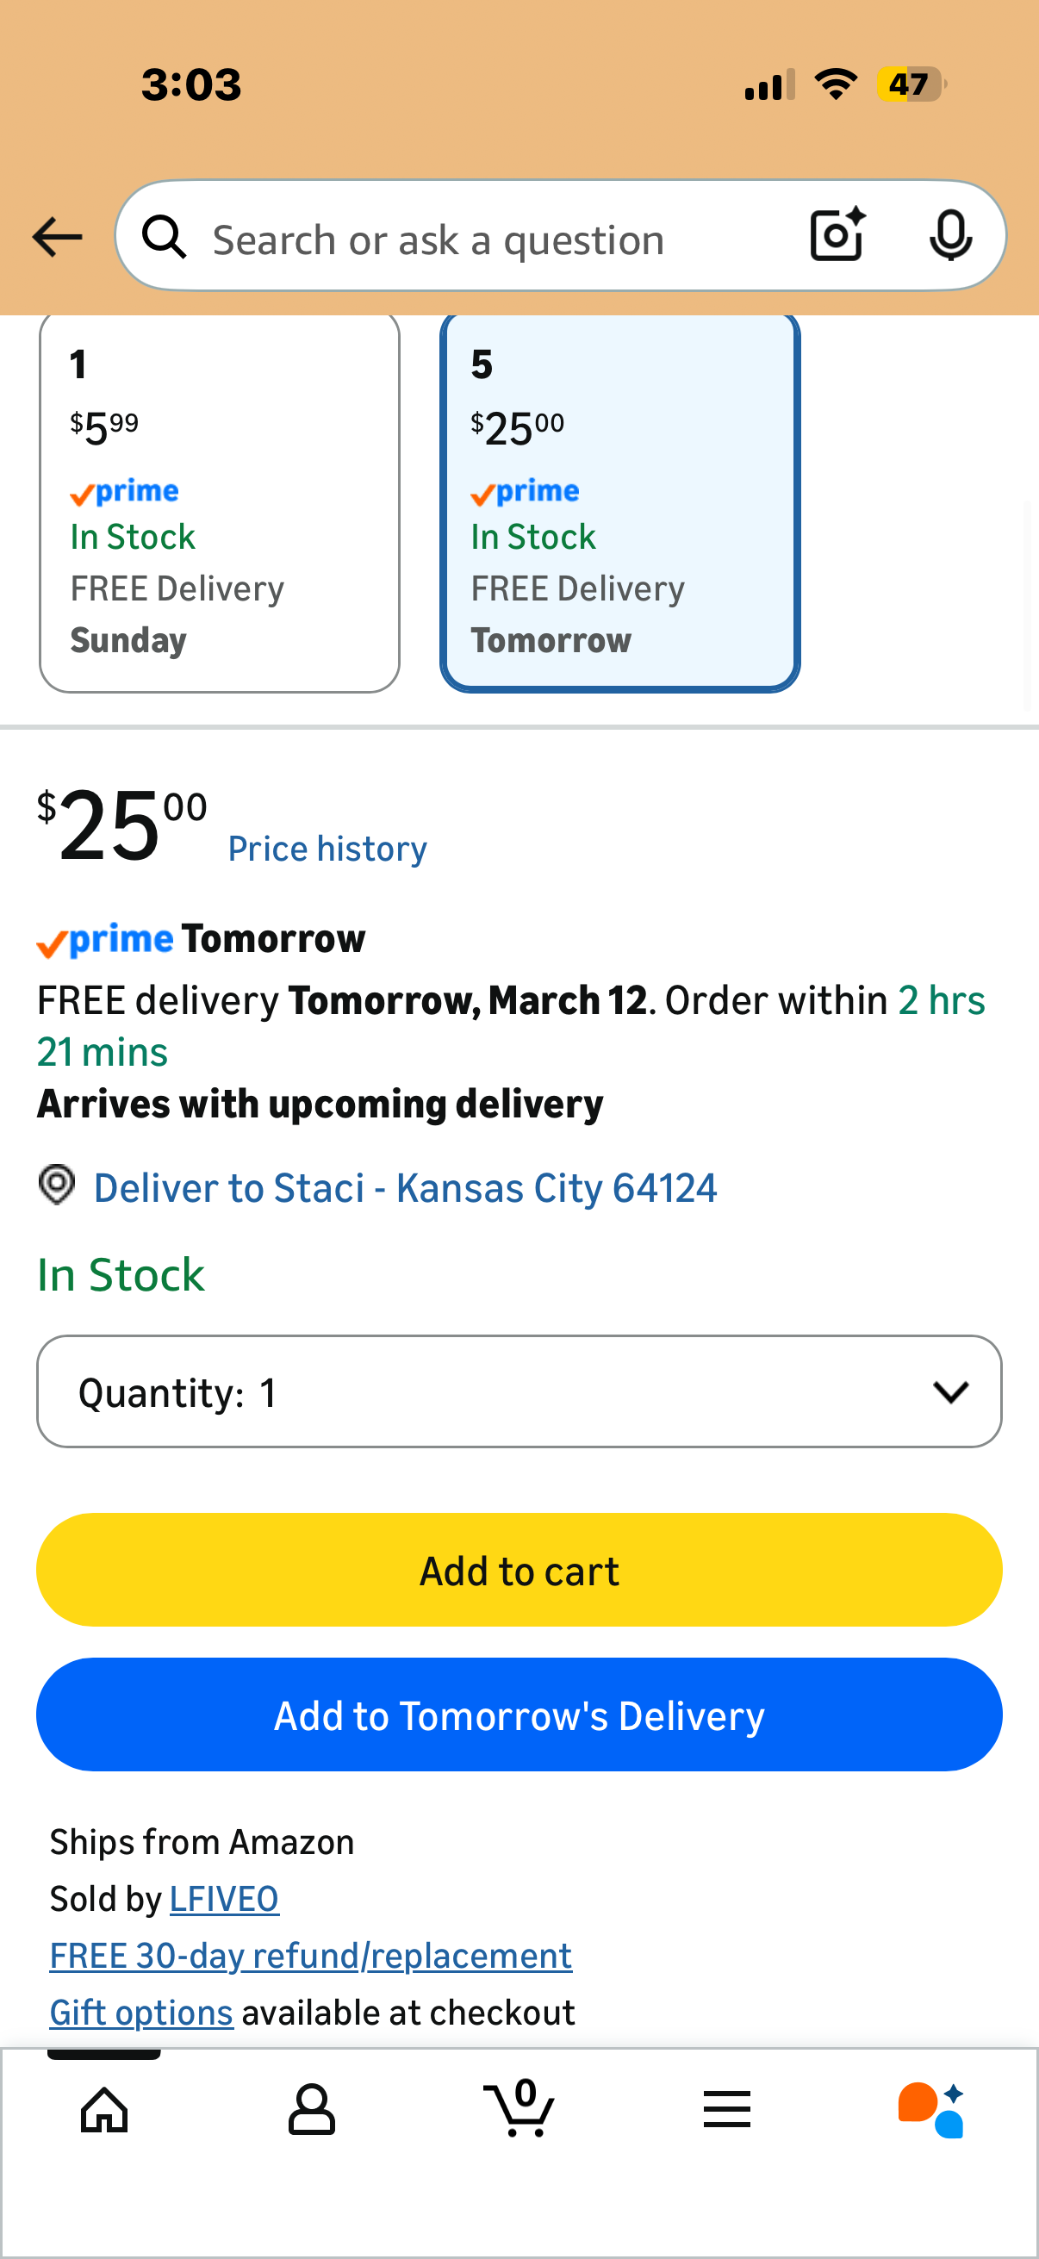Select the 5-pack $25.00 option
This screenshot has width=1039, height=2259.
click(620, 502)
